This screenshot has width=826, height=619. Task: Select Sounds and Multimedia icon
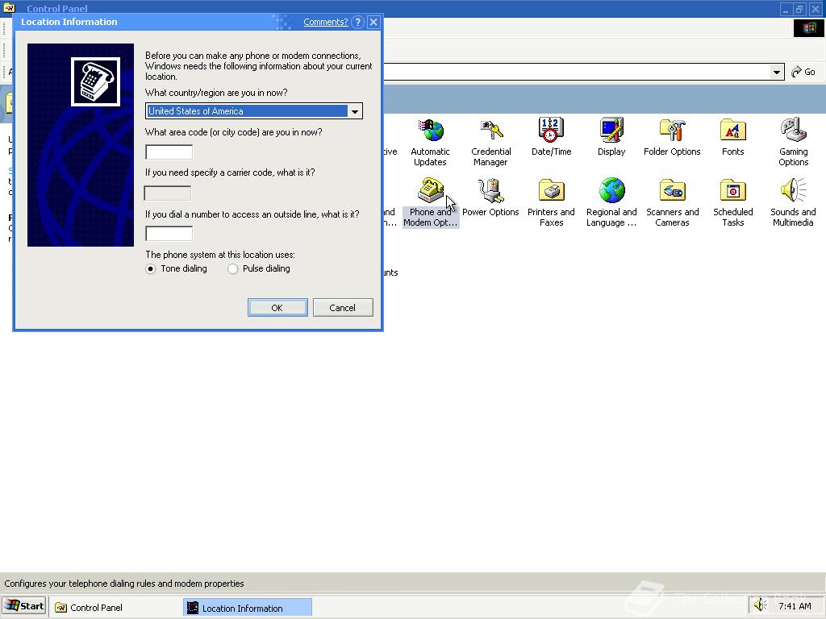(793, 202)
